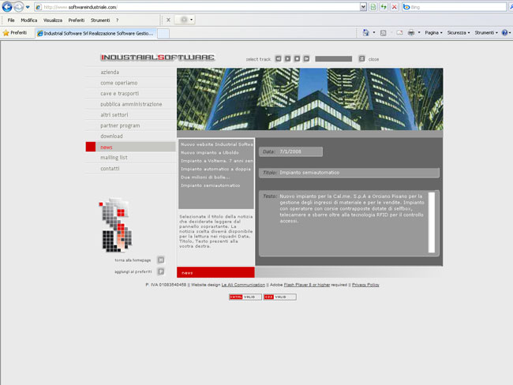Open the ? help menu
Screen dimensions: 513x385
(117, 21)
